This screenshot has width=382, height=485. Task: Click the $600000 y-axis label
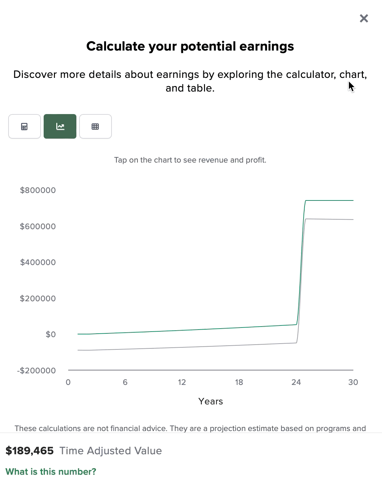point(38,226)
